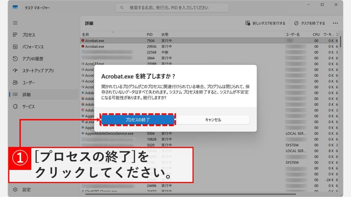The height and width of the screenshot is (197, 351).
Task: Click the horizontal scrollbar at bottom
Action: [190, 194]
